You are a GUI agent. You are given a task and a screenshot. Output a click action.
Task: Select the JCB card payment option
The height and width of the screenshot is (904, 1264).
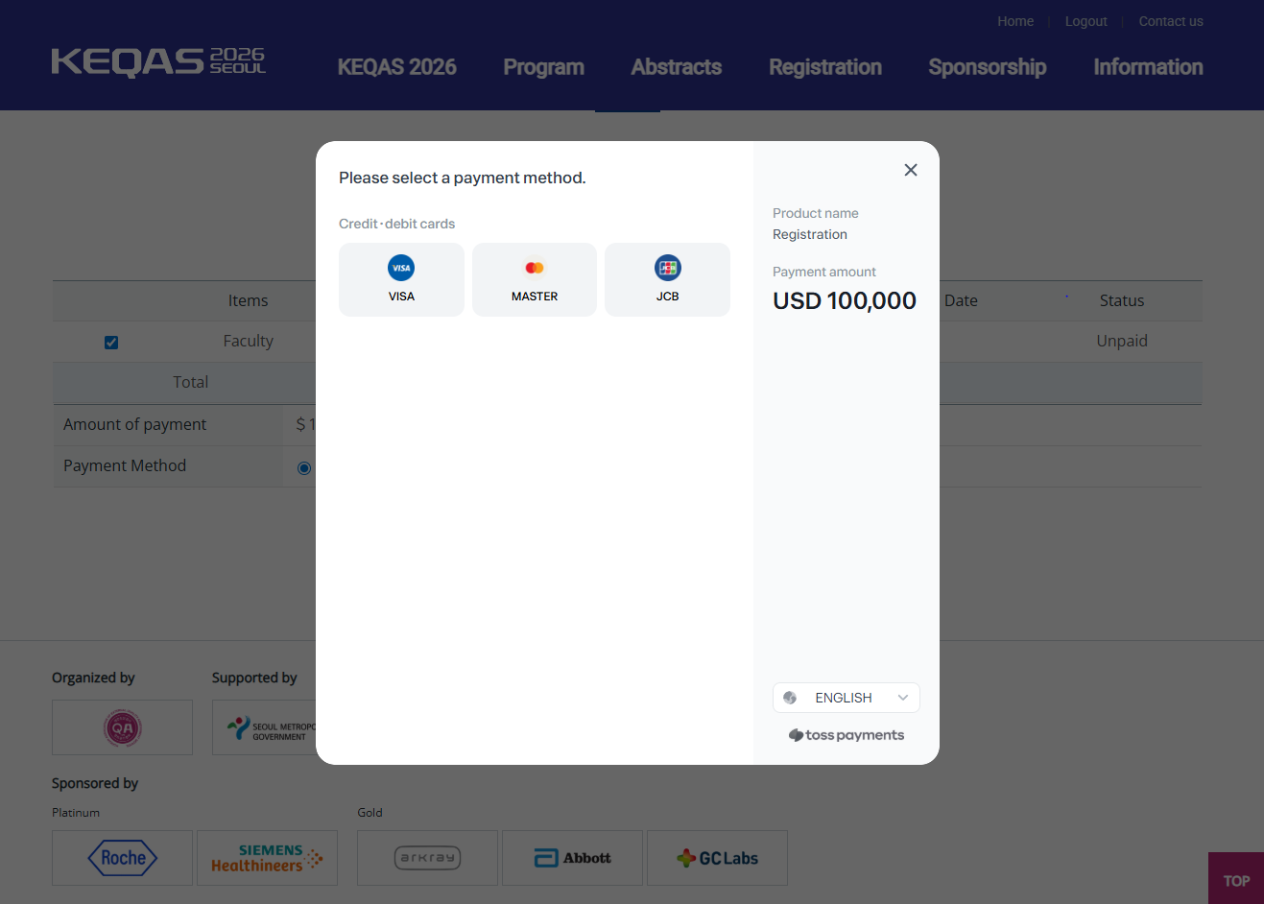point(667,279)
